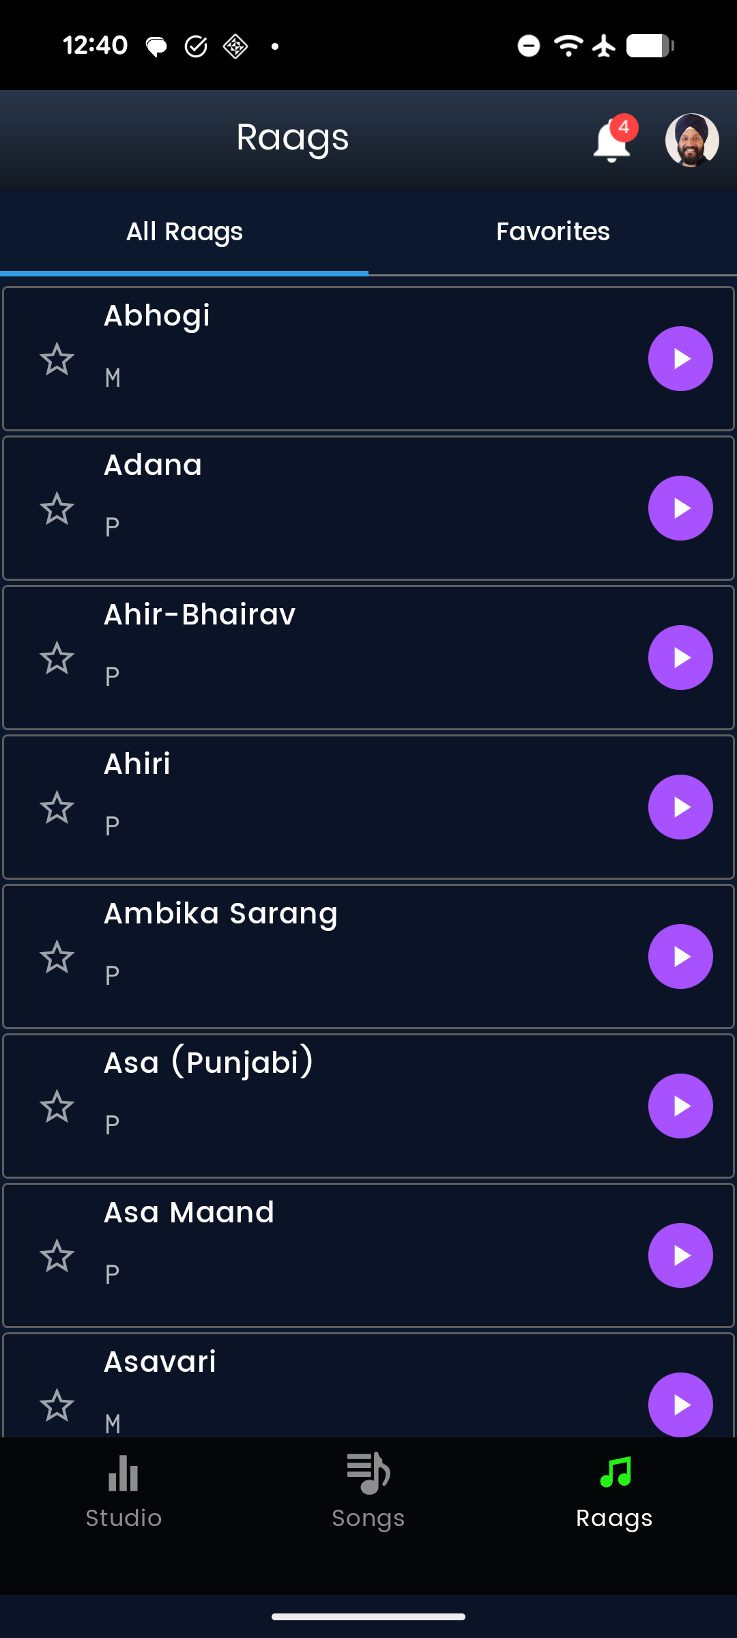Add Ambika Sarang to favorites
Viewport: 737px width, 1638px height.
pos(57,957)
